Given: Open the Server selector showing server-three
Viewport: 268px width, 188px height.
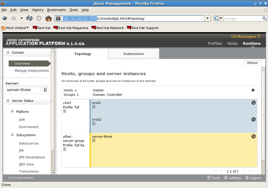Looking at the screenshot, I should tap(27, 90).
